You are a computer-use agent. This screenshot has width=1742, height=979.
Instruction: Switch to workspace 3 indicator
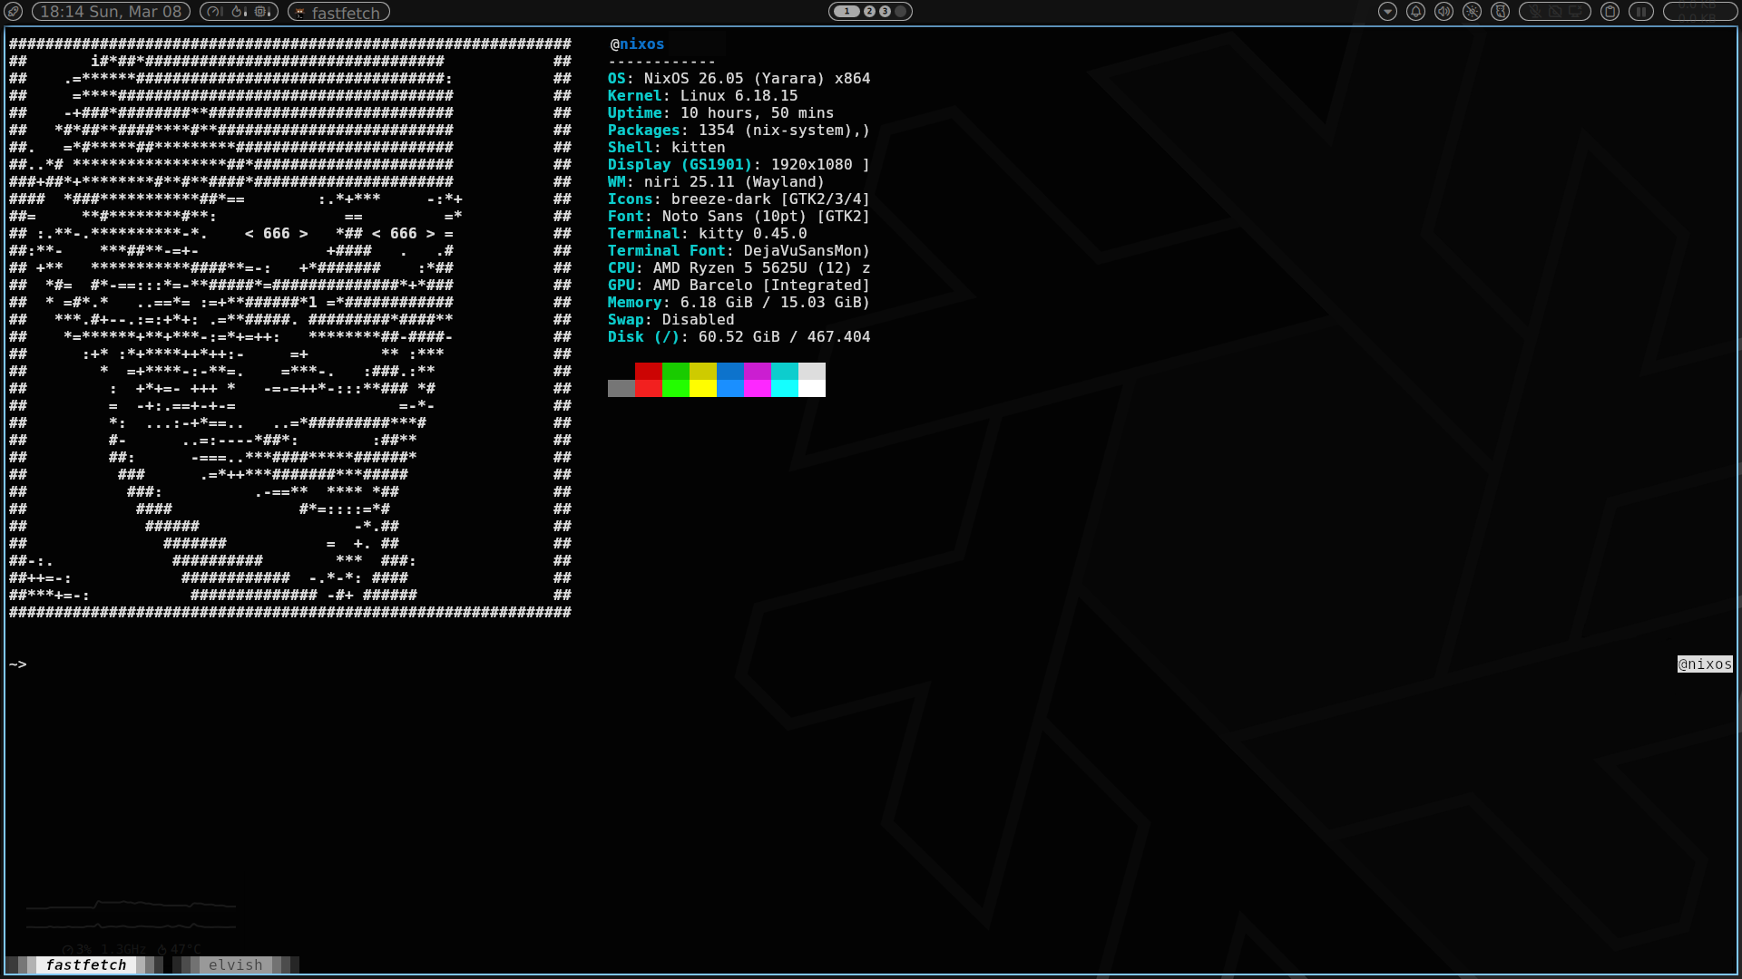pos(885,12)
